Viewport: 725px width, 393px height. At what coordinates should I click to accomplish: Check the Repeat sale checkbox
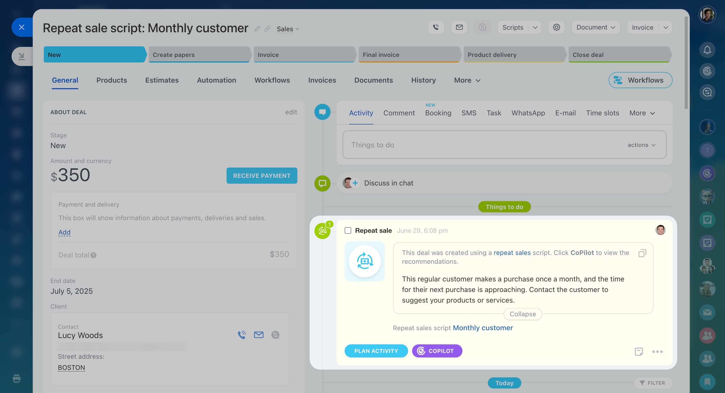[348, 231]
